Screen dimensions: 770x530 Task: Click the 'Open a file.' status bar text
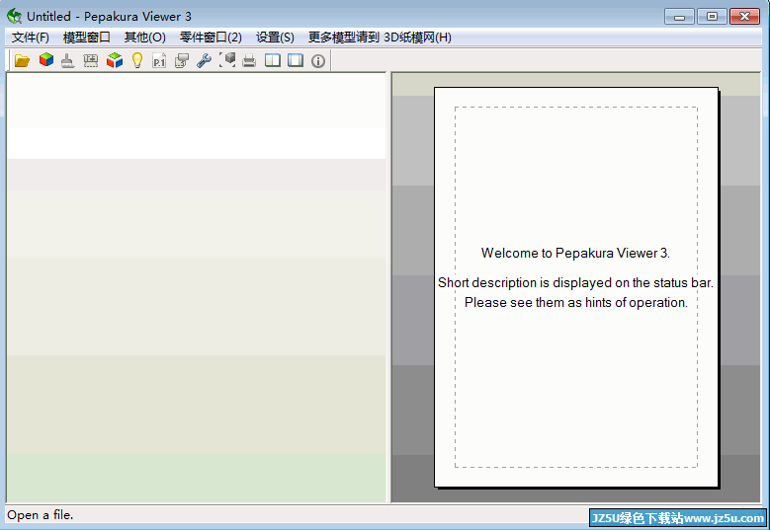coord(41,515)
